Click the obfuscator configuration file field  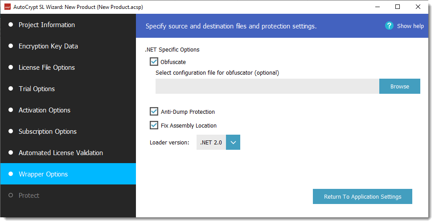point(267,86)
